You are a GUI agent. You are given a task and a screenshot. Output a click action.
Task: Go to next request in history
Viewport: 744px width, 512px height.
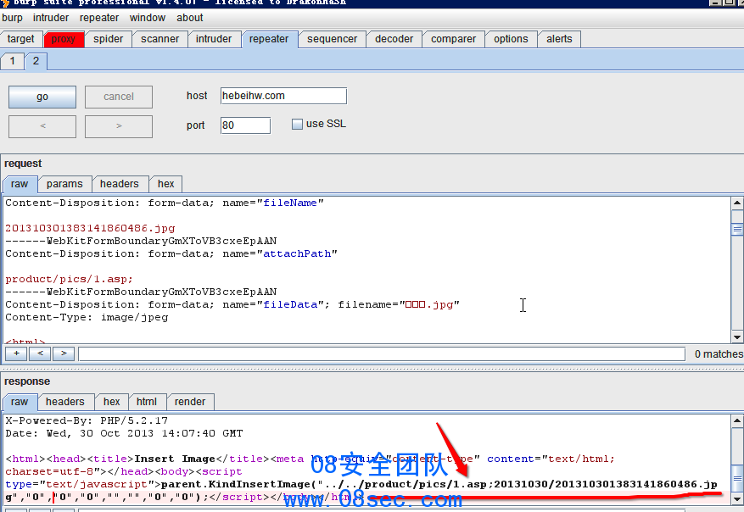pos(119,126)
